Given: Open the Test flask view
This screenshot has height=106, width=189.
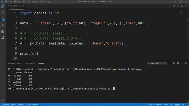Looking at the screenshot, I should coord(3,37).
